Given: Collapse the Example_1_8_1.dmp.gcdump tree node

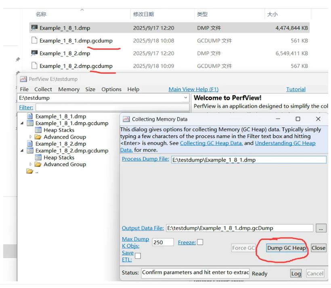Looking at the screenshot, I should tap(22, 123).
